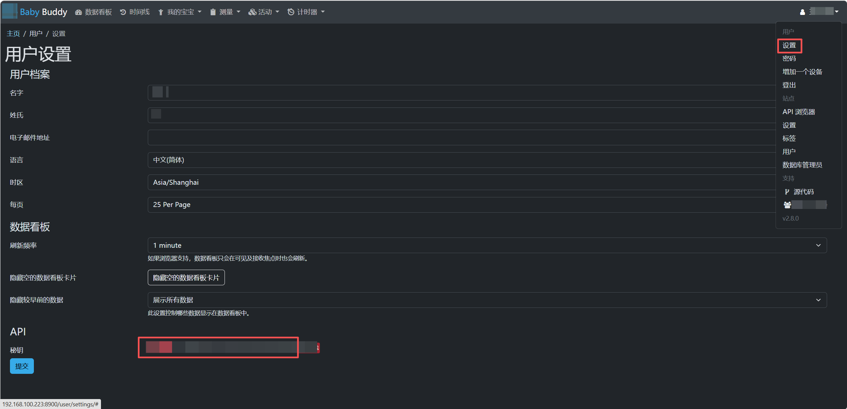
Task: Click the Baby Buddy logo icon
Action: point(9,12)
